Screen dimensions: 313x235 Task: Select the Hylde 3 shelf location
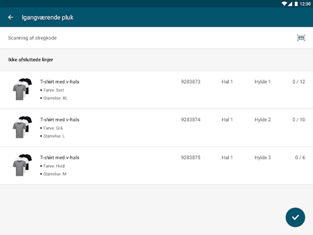(x=263, y=158)
